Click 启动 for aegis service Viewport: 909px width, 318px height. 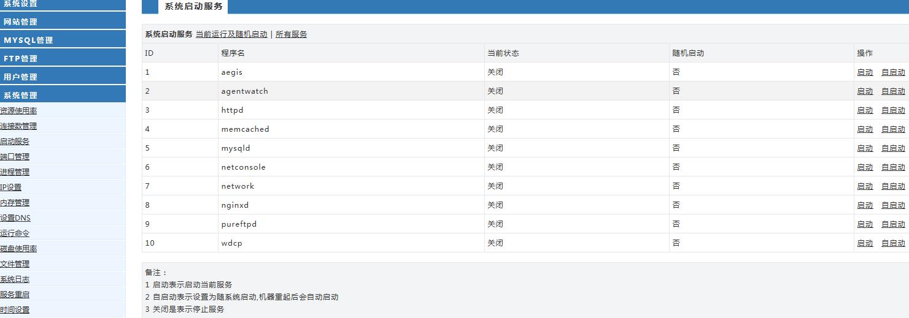(x=865, y=72)
